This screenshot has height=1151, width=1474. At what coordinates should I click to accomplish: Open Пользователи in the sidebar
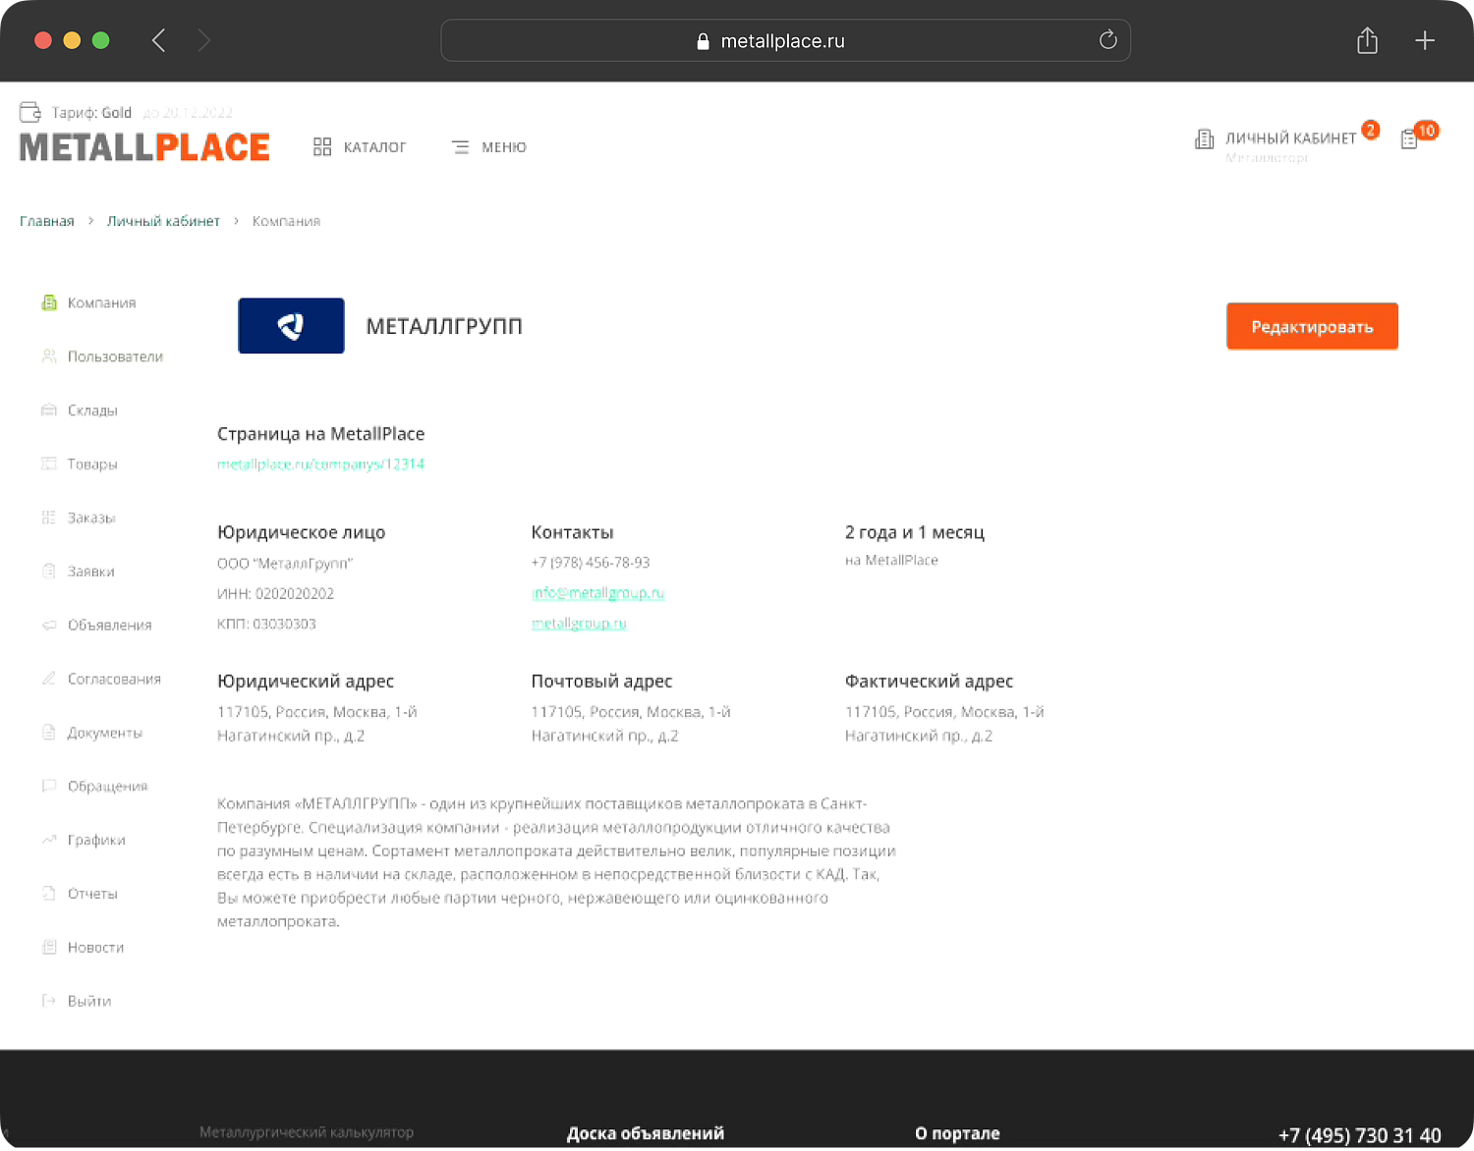tap(114, 356)
